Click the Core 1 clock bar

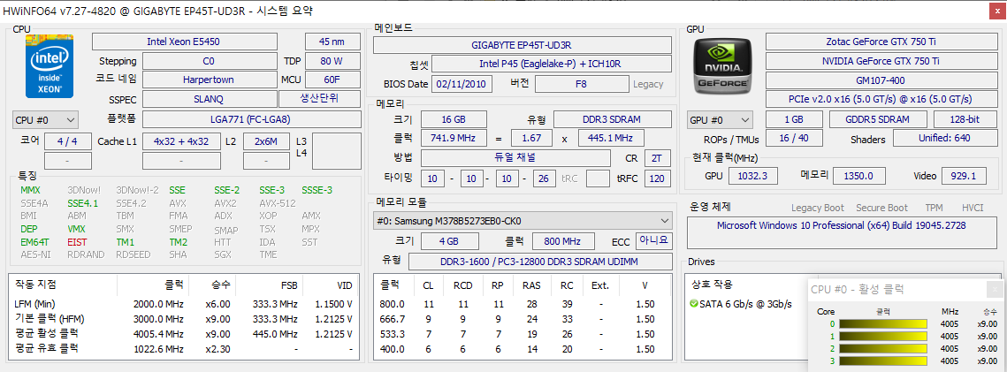coord(883,336)
